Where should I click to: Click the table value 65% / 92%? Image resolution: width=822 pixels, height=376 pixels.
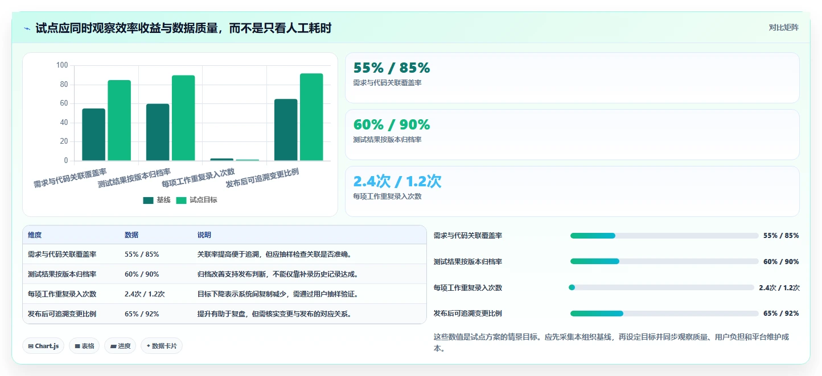coord(142,314)
